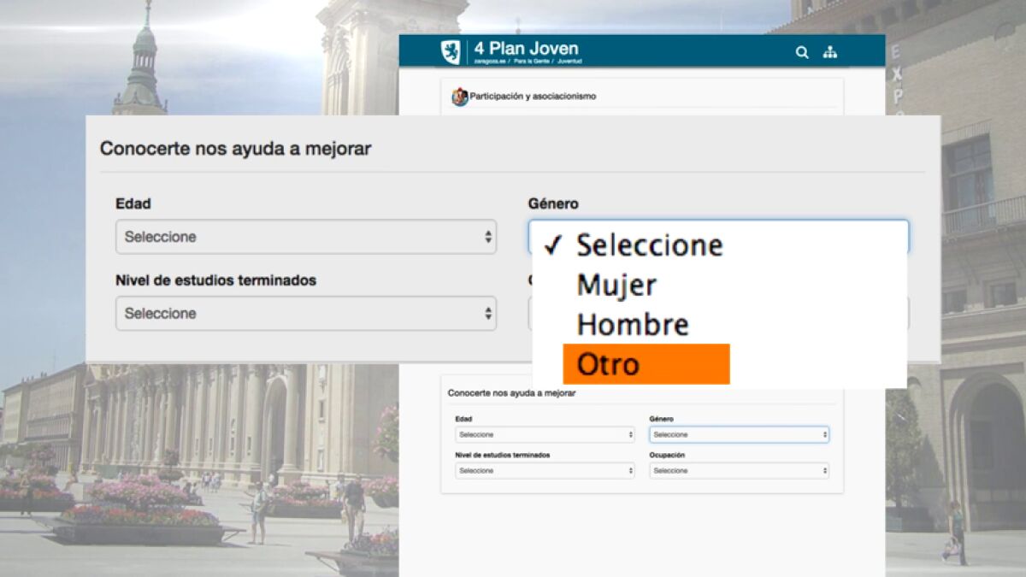
Task: Expand the small Ocupación dropdown on the webpage
Action: point(739,470)
